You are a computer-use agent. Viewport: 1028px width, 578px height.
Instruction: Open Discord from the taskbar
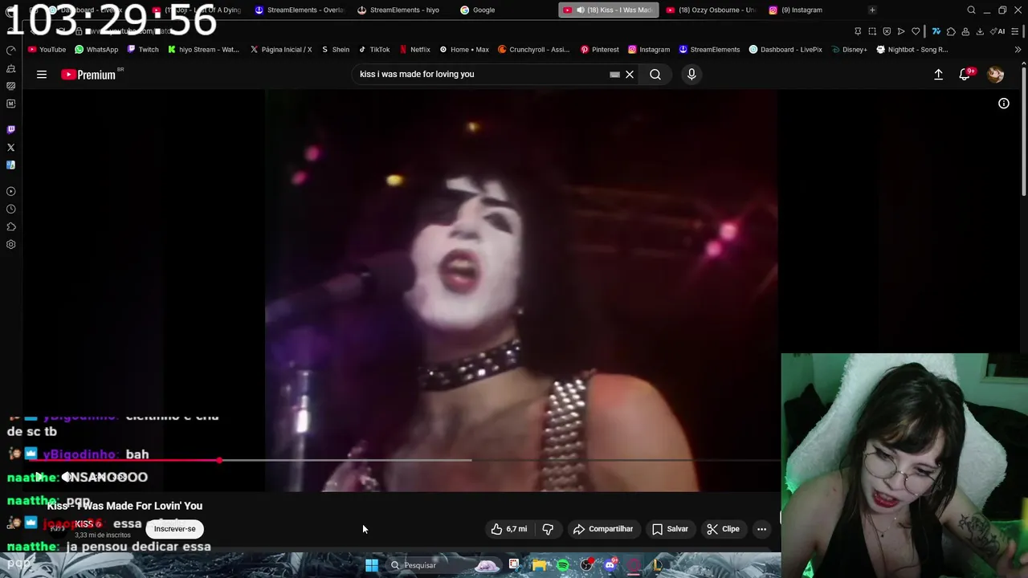point(610,565)
